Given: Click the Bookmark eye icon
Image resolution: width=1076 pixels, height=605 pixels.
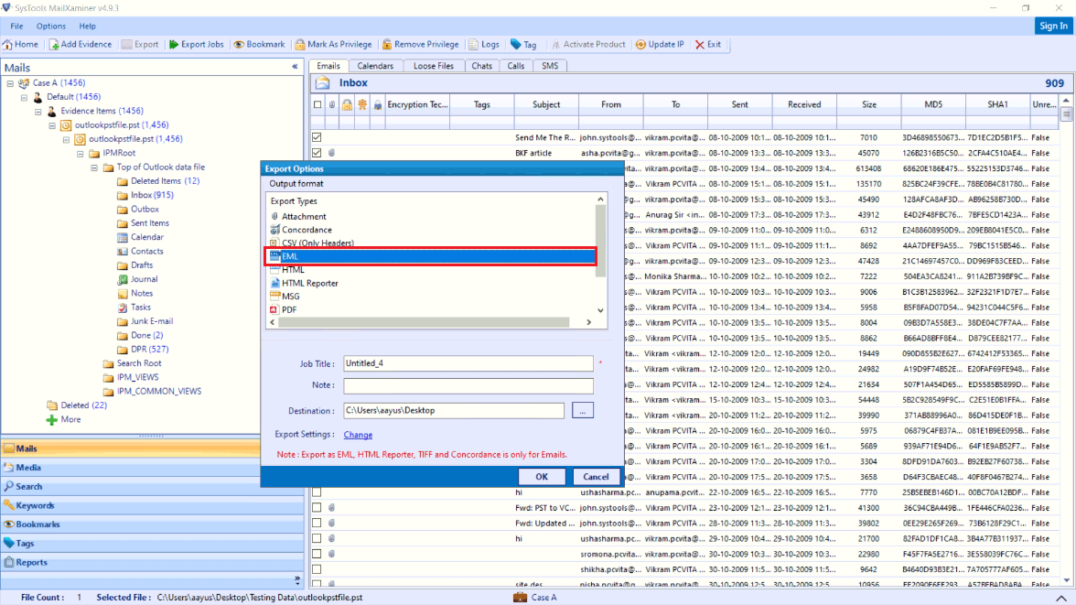Looking at the screenshot, I should pyautogui.click(x=239, y=45).
